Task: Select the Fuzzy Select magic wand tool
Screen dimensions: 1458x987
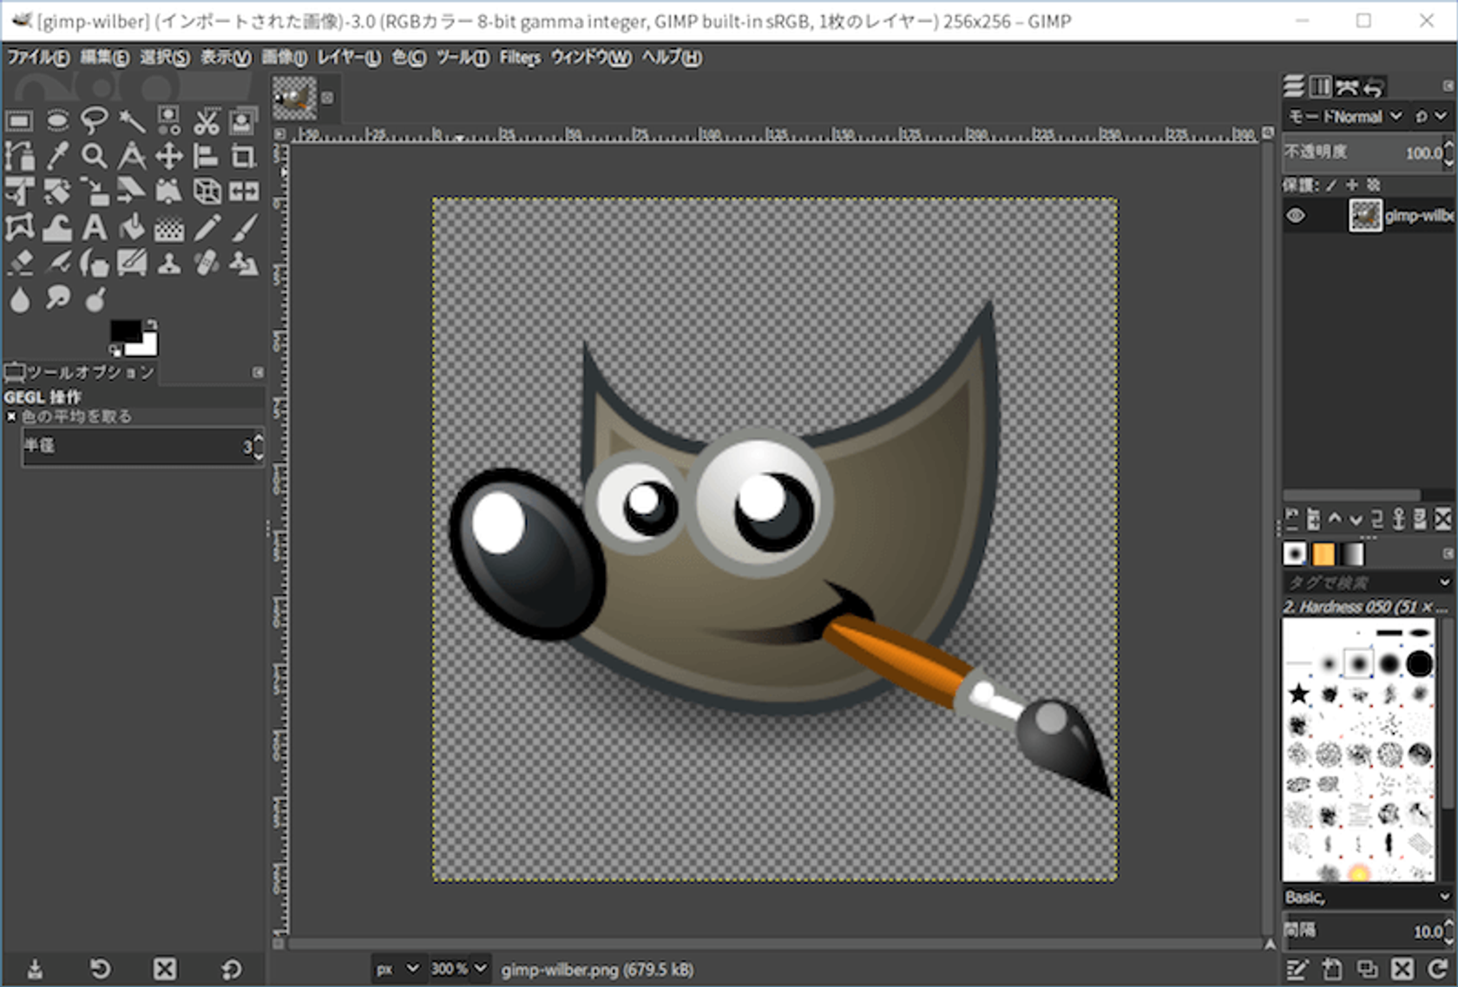Action: point(132,121)
